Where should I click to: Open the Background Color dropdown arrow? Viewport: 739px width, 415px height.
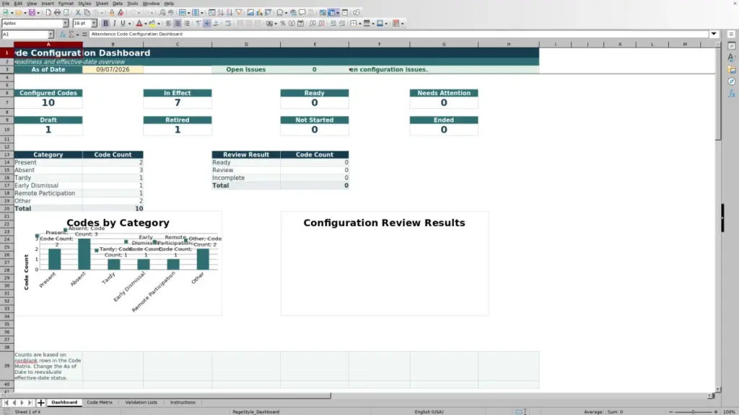[x=159, y=24]
